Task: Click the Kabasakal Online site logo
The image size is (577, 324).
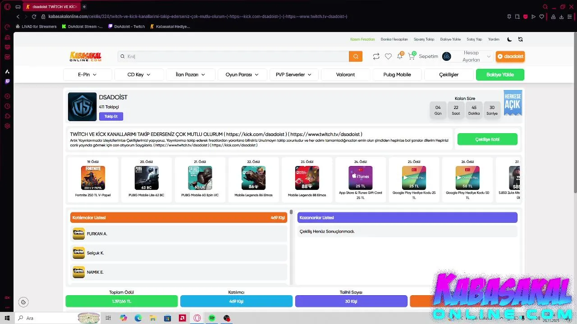Action: click(86, 56)
